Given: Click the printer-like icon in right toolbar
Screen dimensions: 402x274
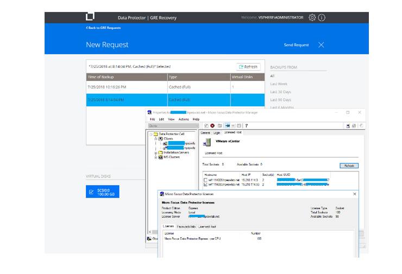Looking at the screenshot, I should (354, 126).
